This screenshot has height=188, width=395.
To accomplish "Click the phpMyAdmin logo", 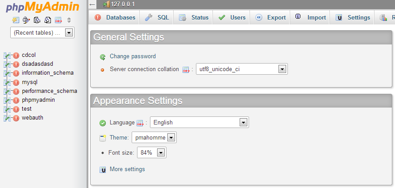I will pos(42,8).
